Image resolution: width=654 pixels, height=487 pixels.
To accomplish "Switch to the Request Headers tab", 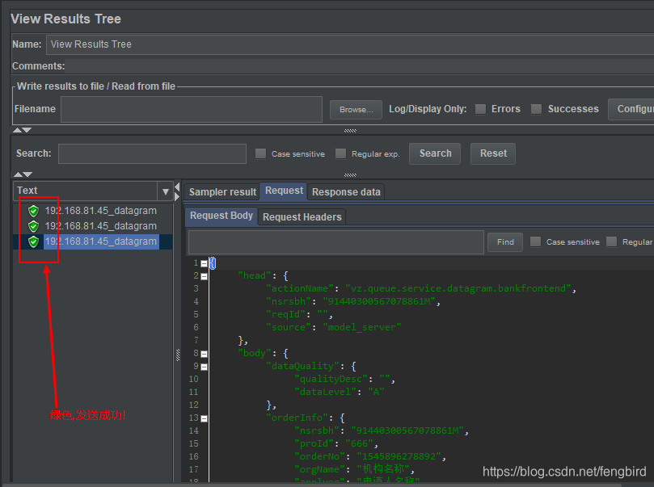I will pyautogui.click(x=302, y=217).
